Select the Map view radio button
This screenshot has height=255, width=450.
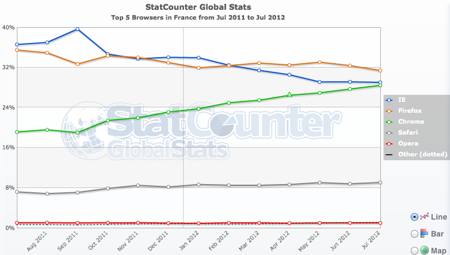point(414,250)
